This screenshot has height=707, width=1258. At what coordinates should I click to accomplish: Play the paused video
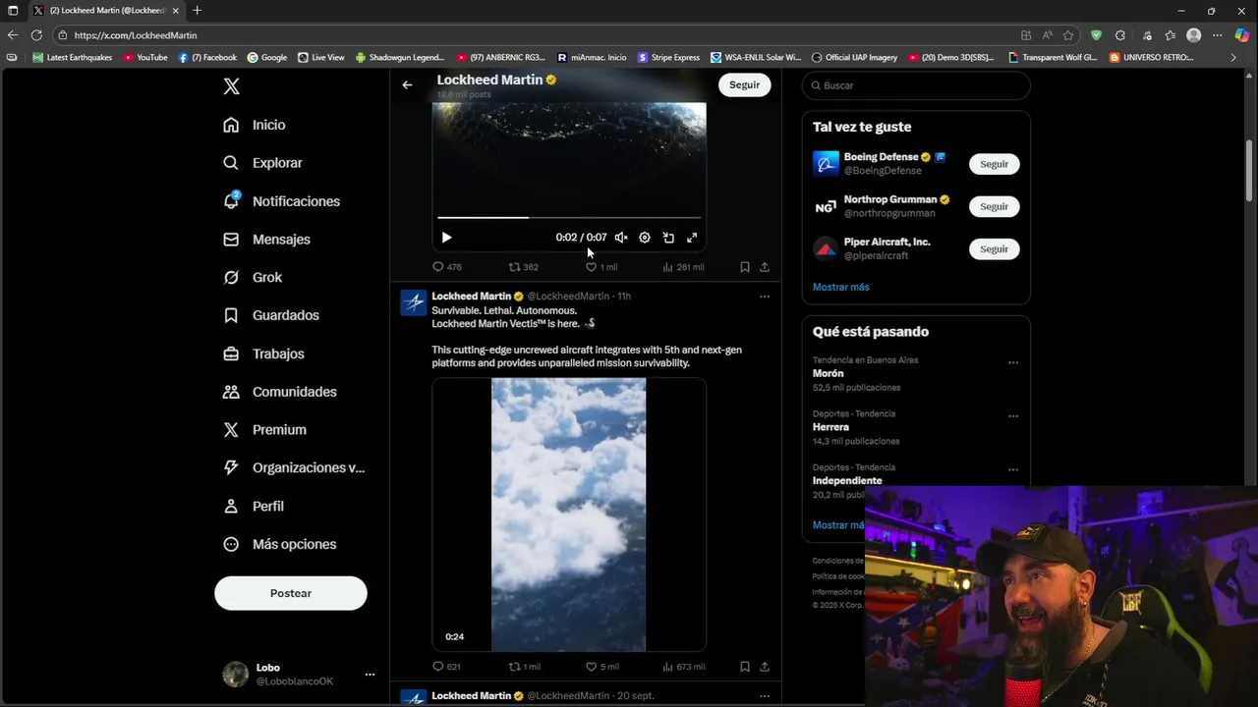click(446, 238)
